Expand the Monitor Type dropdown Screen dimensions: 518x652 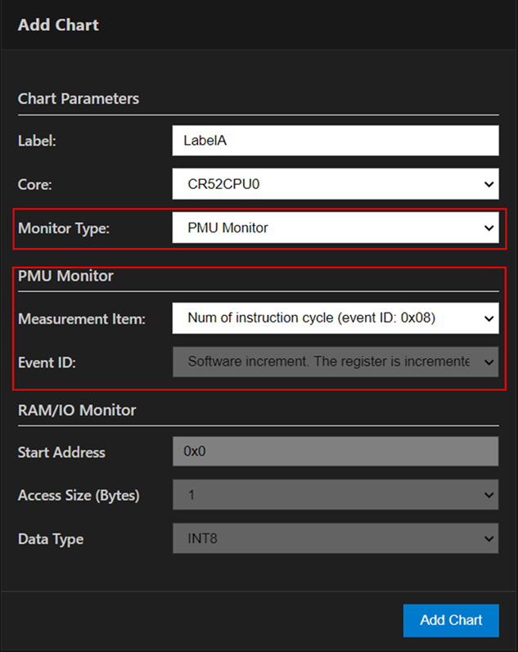pyautogui.click(x=335, y=227)
